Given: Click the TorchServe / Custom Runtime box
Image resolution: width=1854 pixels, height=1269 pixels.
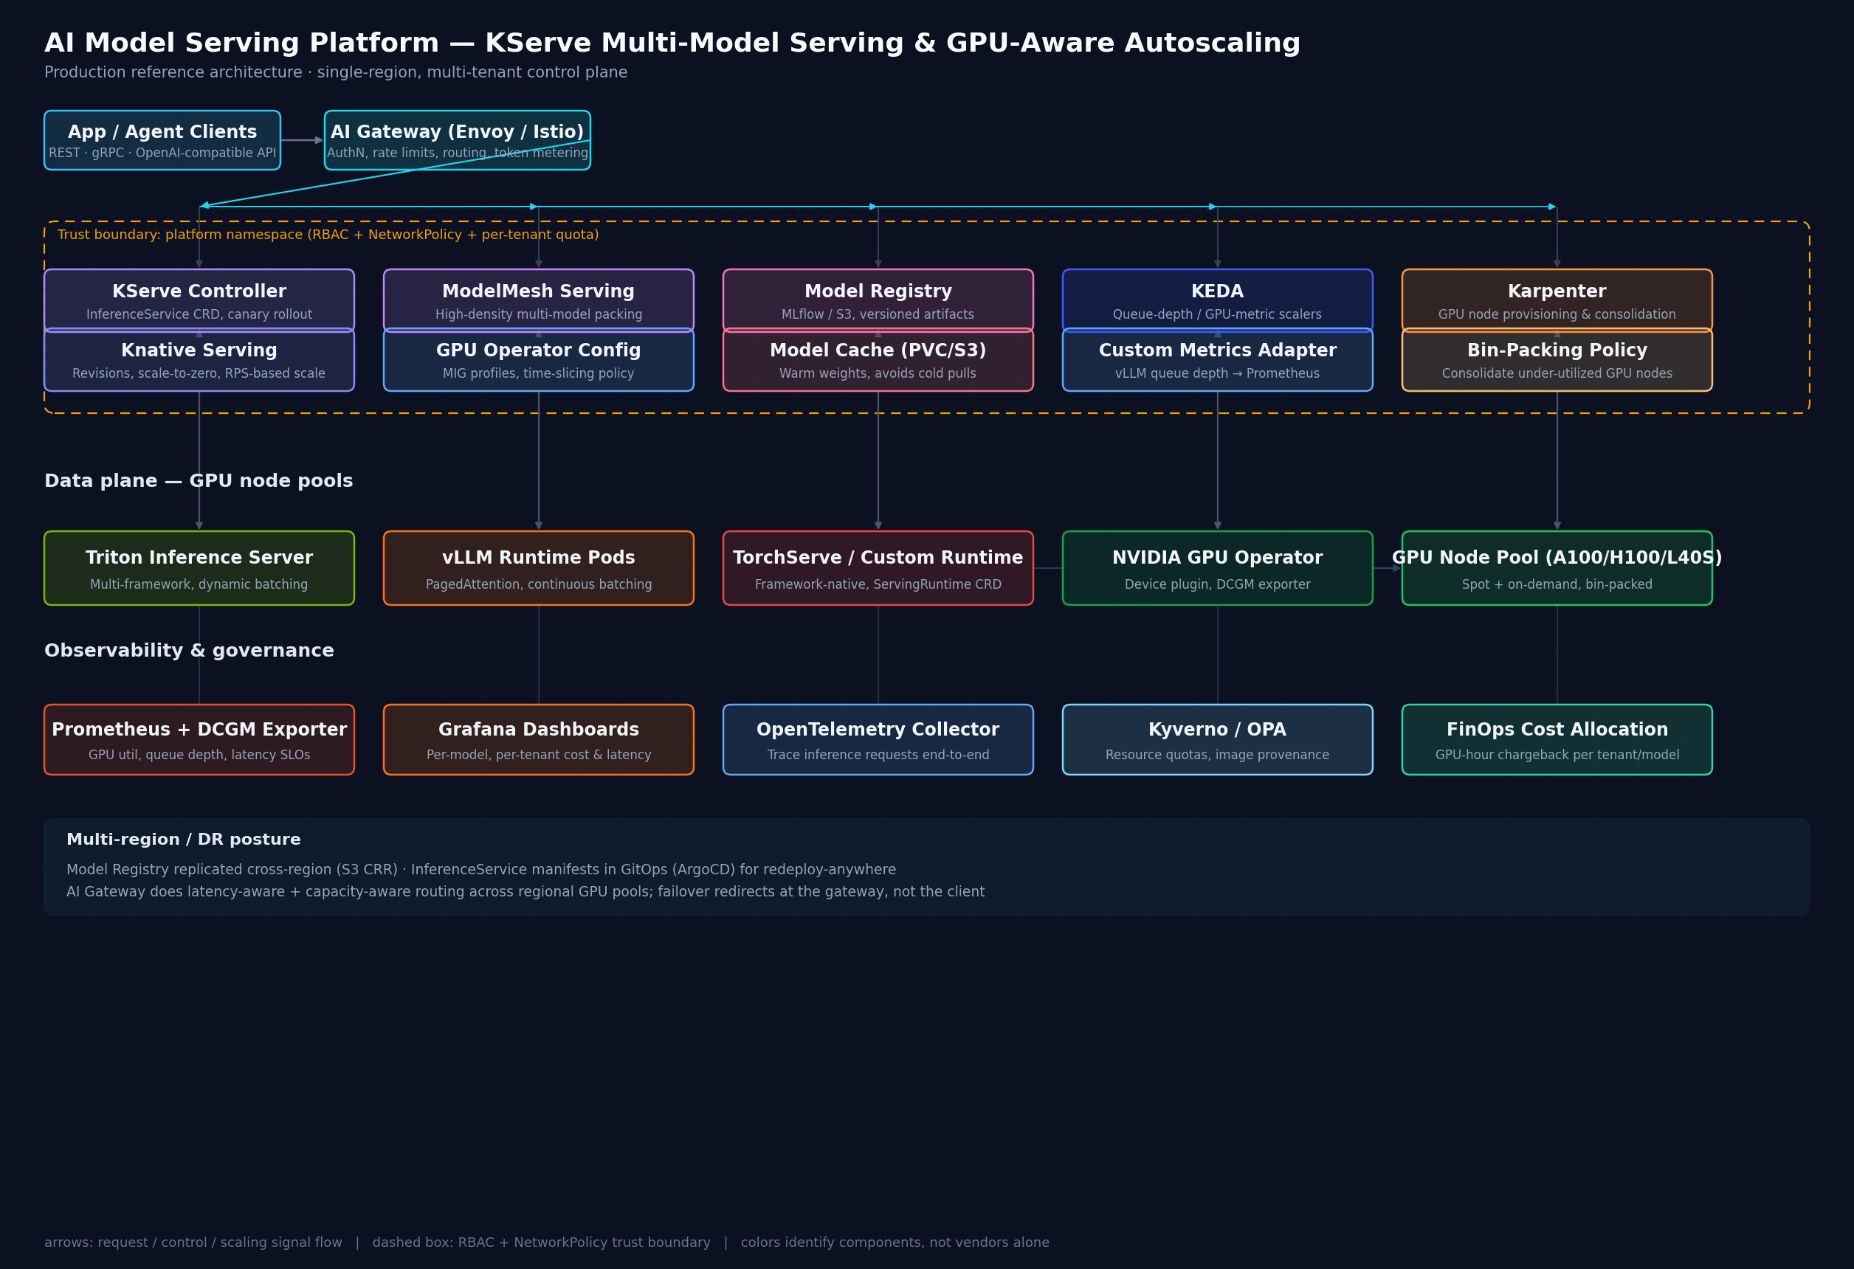Looking at the screenshot, I should point(878,568).
